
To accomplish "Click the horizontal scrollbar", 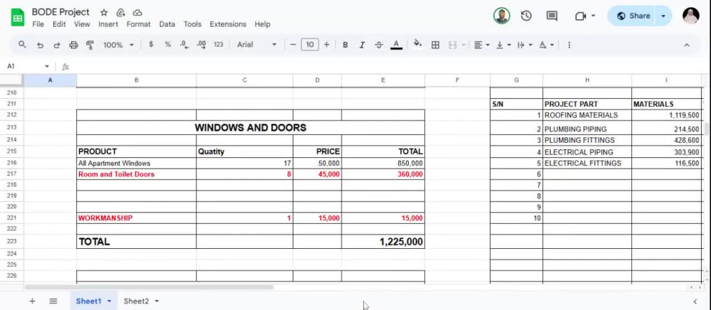I will pyautogui.click(x=149, y=287).
